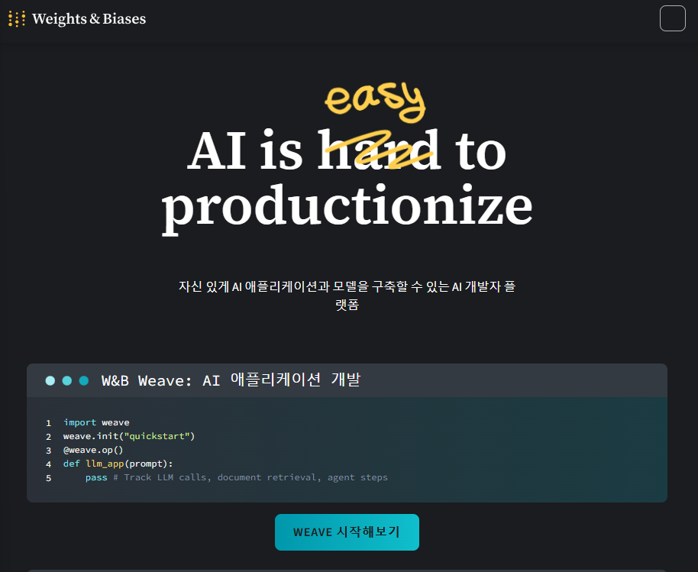
Task: Click the 'Track LLM calls' comment line
Action: (237, 477)
